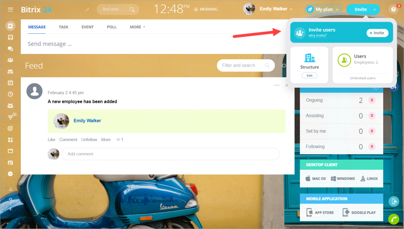Open the chat bubbles icon in sidebar

(x=10, y=49)
